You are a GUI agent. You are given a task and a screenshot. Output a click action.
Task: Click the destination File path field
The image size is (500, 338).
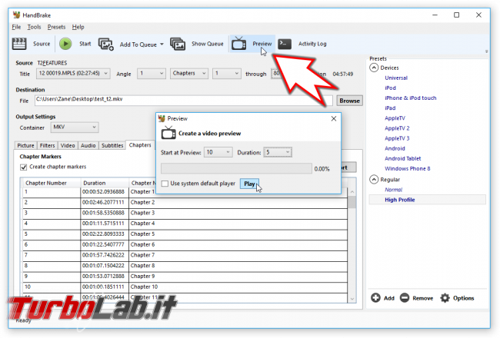(x=184, y=101)
